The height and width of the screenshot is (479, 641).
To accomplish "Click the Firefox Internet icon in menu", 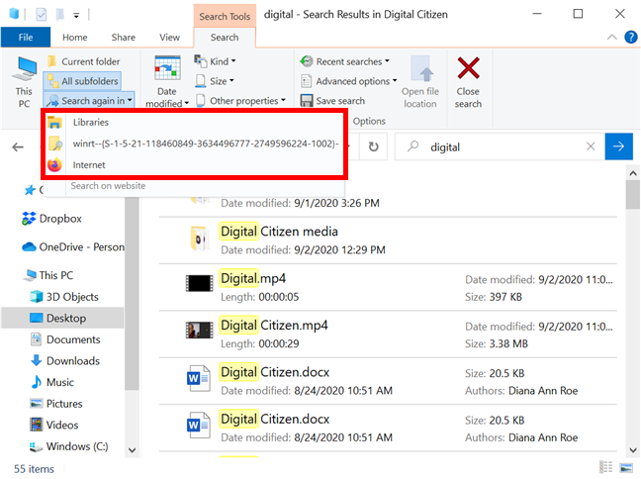I will coord(54,165).
